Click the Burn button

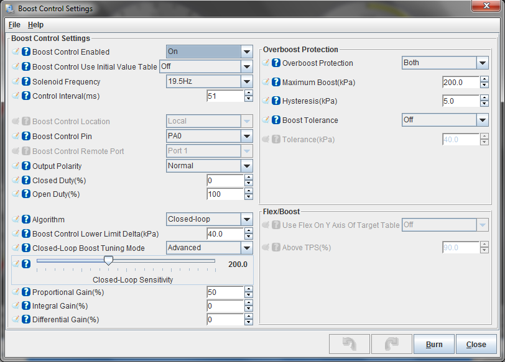[434, 344]
